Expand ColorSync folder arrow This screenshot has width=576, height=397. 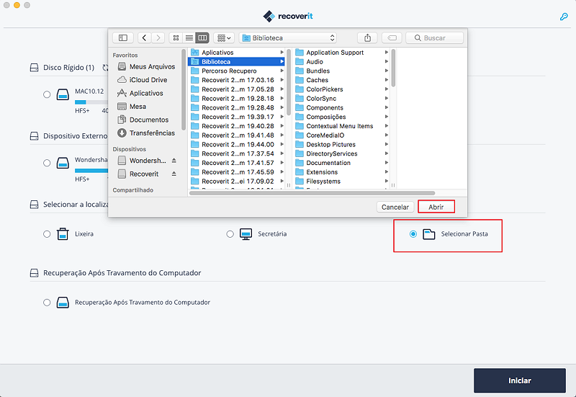387,98
